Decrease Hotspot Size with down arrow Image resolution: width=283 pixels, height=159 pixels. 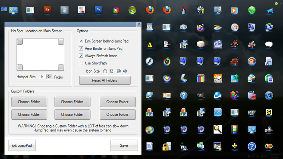(x=49, y=78)
